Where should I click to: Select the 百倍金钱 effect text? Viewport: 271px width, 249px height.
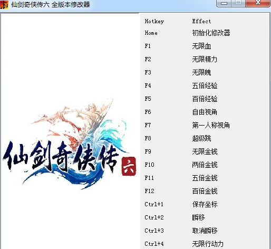point(205,191)
